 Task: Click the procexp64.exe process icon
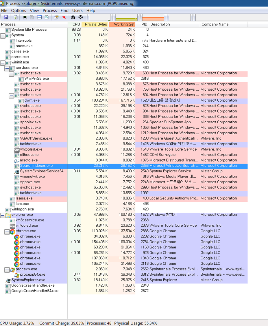tap(17, 275)
